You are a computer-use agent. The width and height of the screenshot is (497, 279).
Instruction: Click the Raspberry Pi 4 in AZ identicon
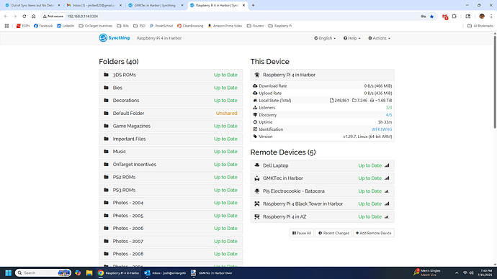257,216
